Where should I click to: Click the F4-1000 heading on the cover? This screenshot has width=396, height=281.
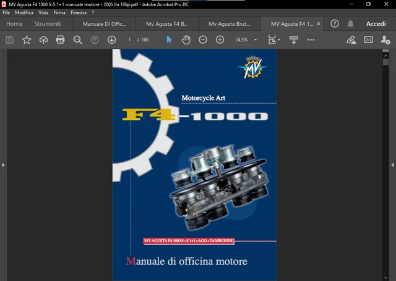click(x=195, y=115)
